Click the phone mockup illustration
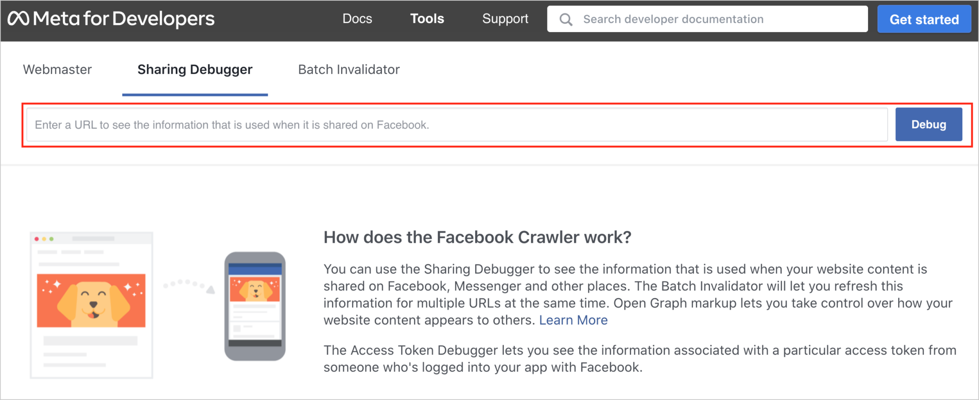Image resolution: width=979 pixels, height=400 pixels. [x=255, y=306]
